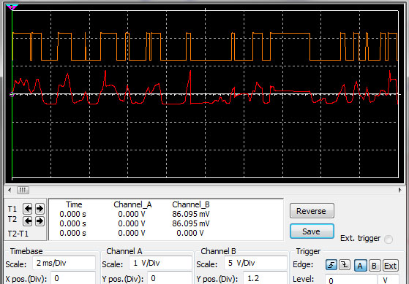Screen dimensions: 409x284
Task: Move T1 cursor left with arrow
Action: 28,209
